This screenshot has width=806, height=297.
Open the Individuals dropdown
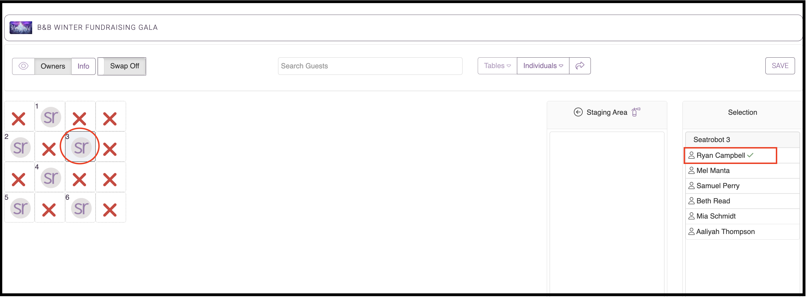pos(543,66)
